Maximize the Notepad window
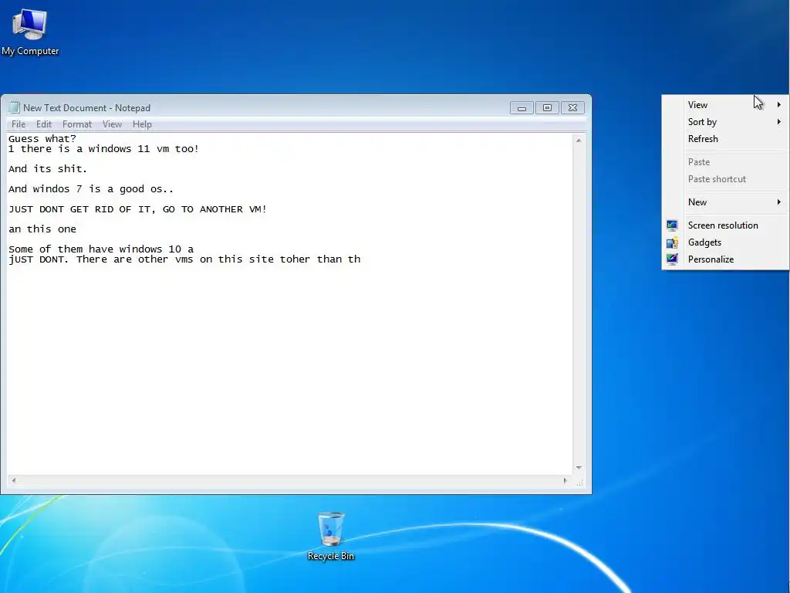The height and width of the screenshot is (593, 790). click(547, 107)
